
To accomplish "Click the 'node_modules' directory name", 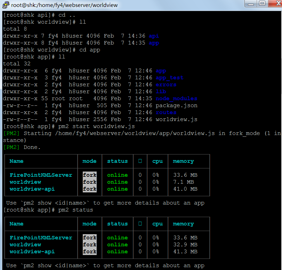I will (x=176, y=98).
